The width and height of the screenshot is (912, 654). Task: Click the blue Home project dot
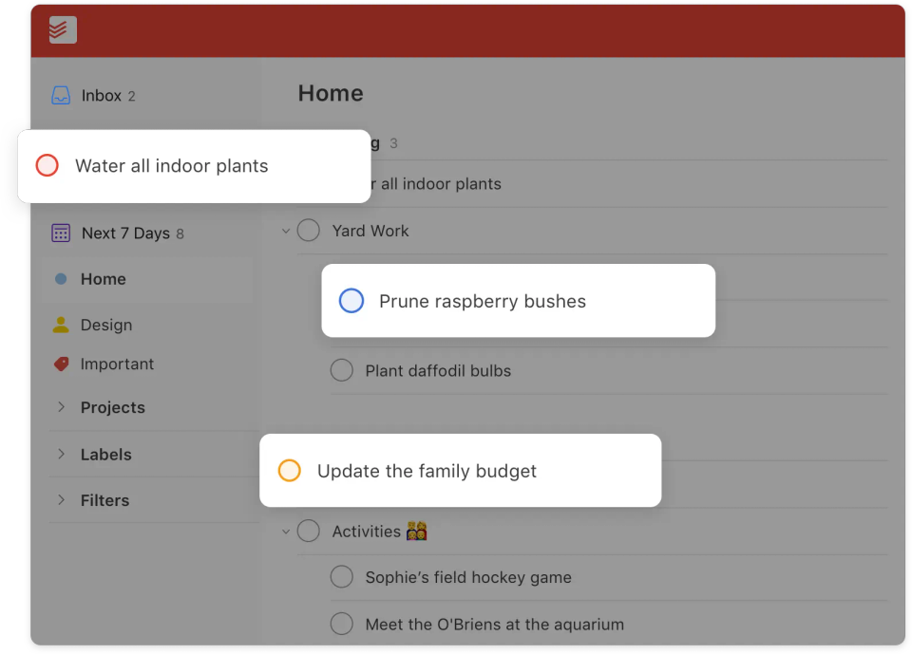point(61,279)
